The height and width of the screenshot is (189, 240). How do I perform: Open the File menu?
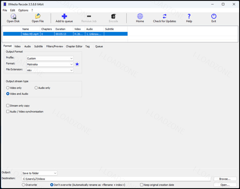pos(5,10)
